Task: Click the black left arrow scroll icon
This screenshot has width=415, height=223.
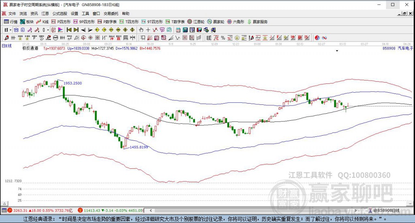Action: click(x=83, y=30)
